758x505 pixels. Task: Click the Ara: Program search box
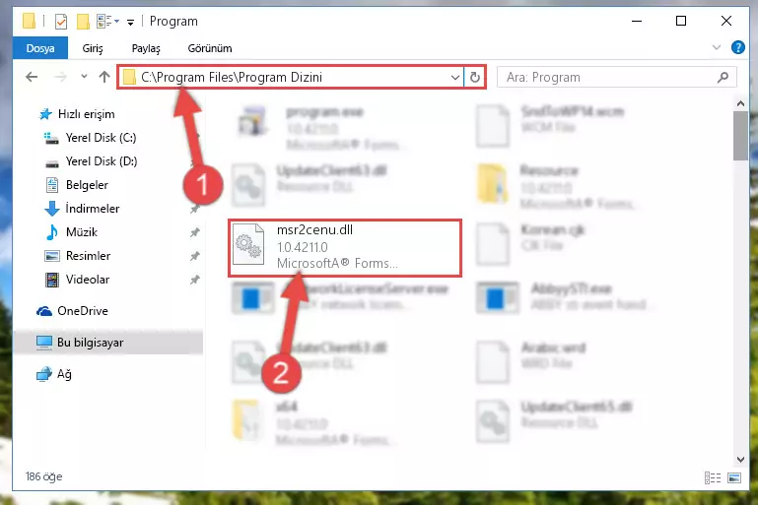616,77
